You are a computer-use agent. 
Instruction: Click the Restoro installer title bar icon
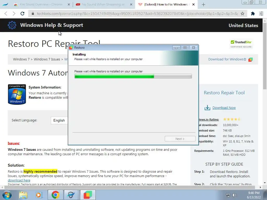[x=71, y=48]
